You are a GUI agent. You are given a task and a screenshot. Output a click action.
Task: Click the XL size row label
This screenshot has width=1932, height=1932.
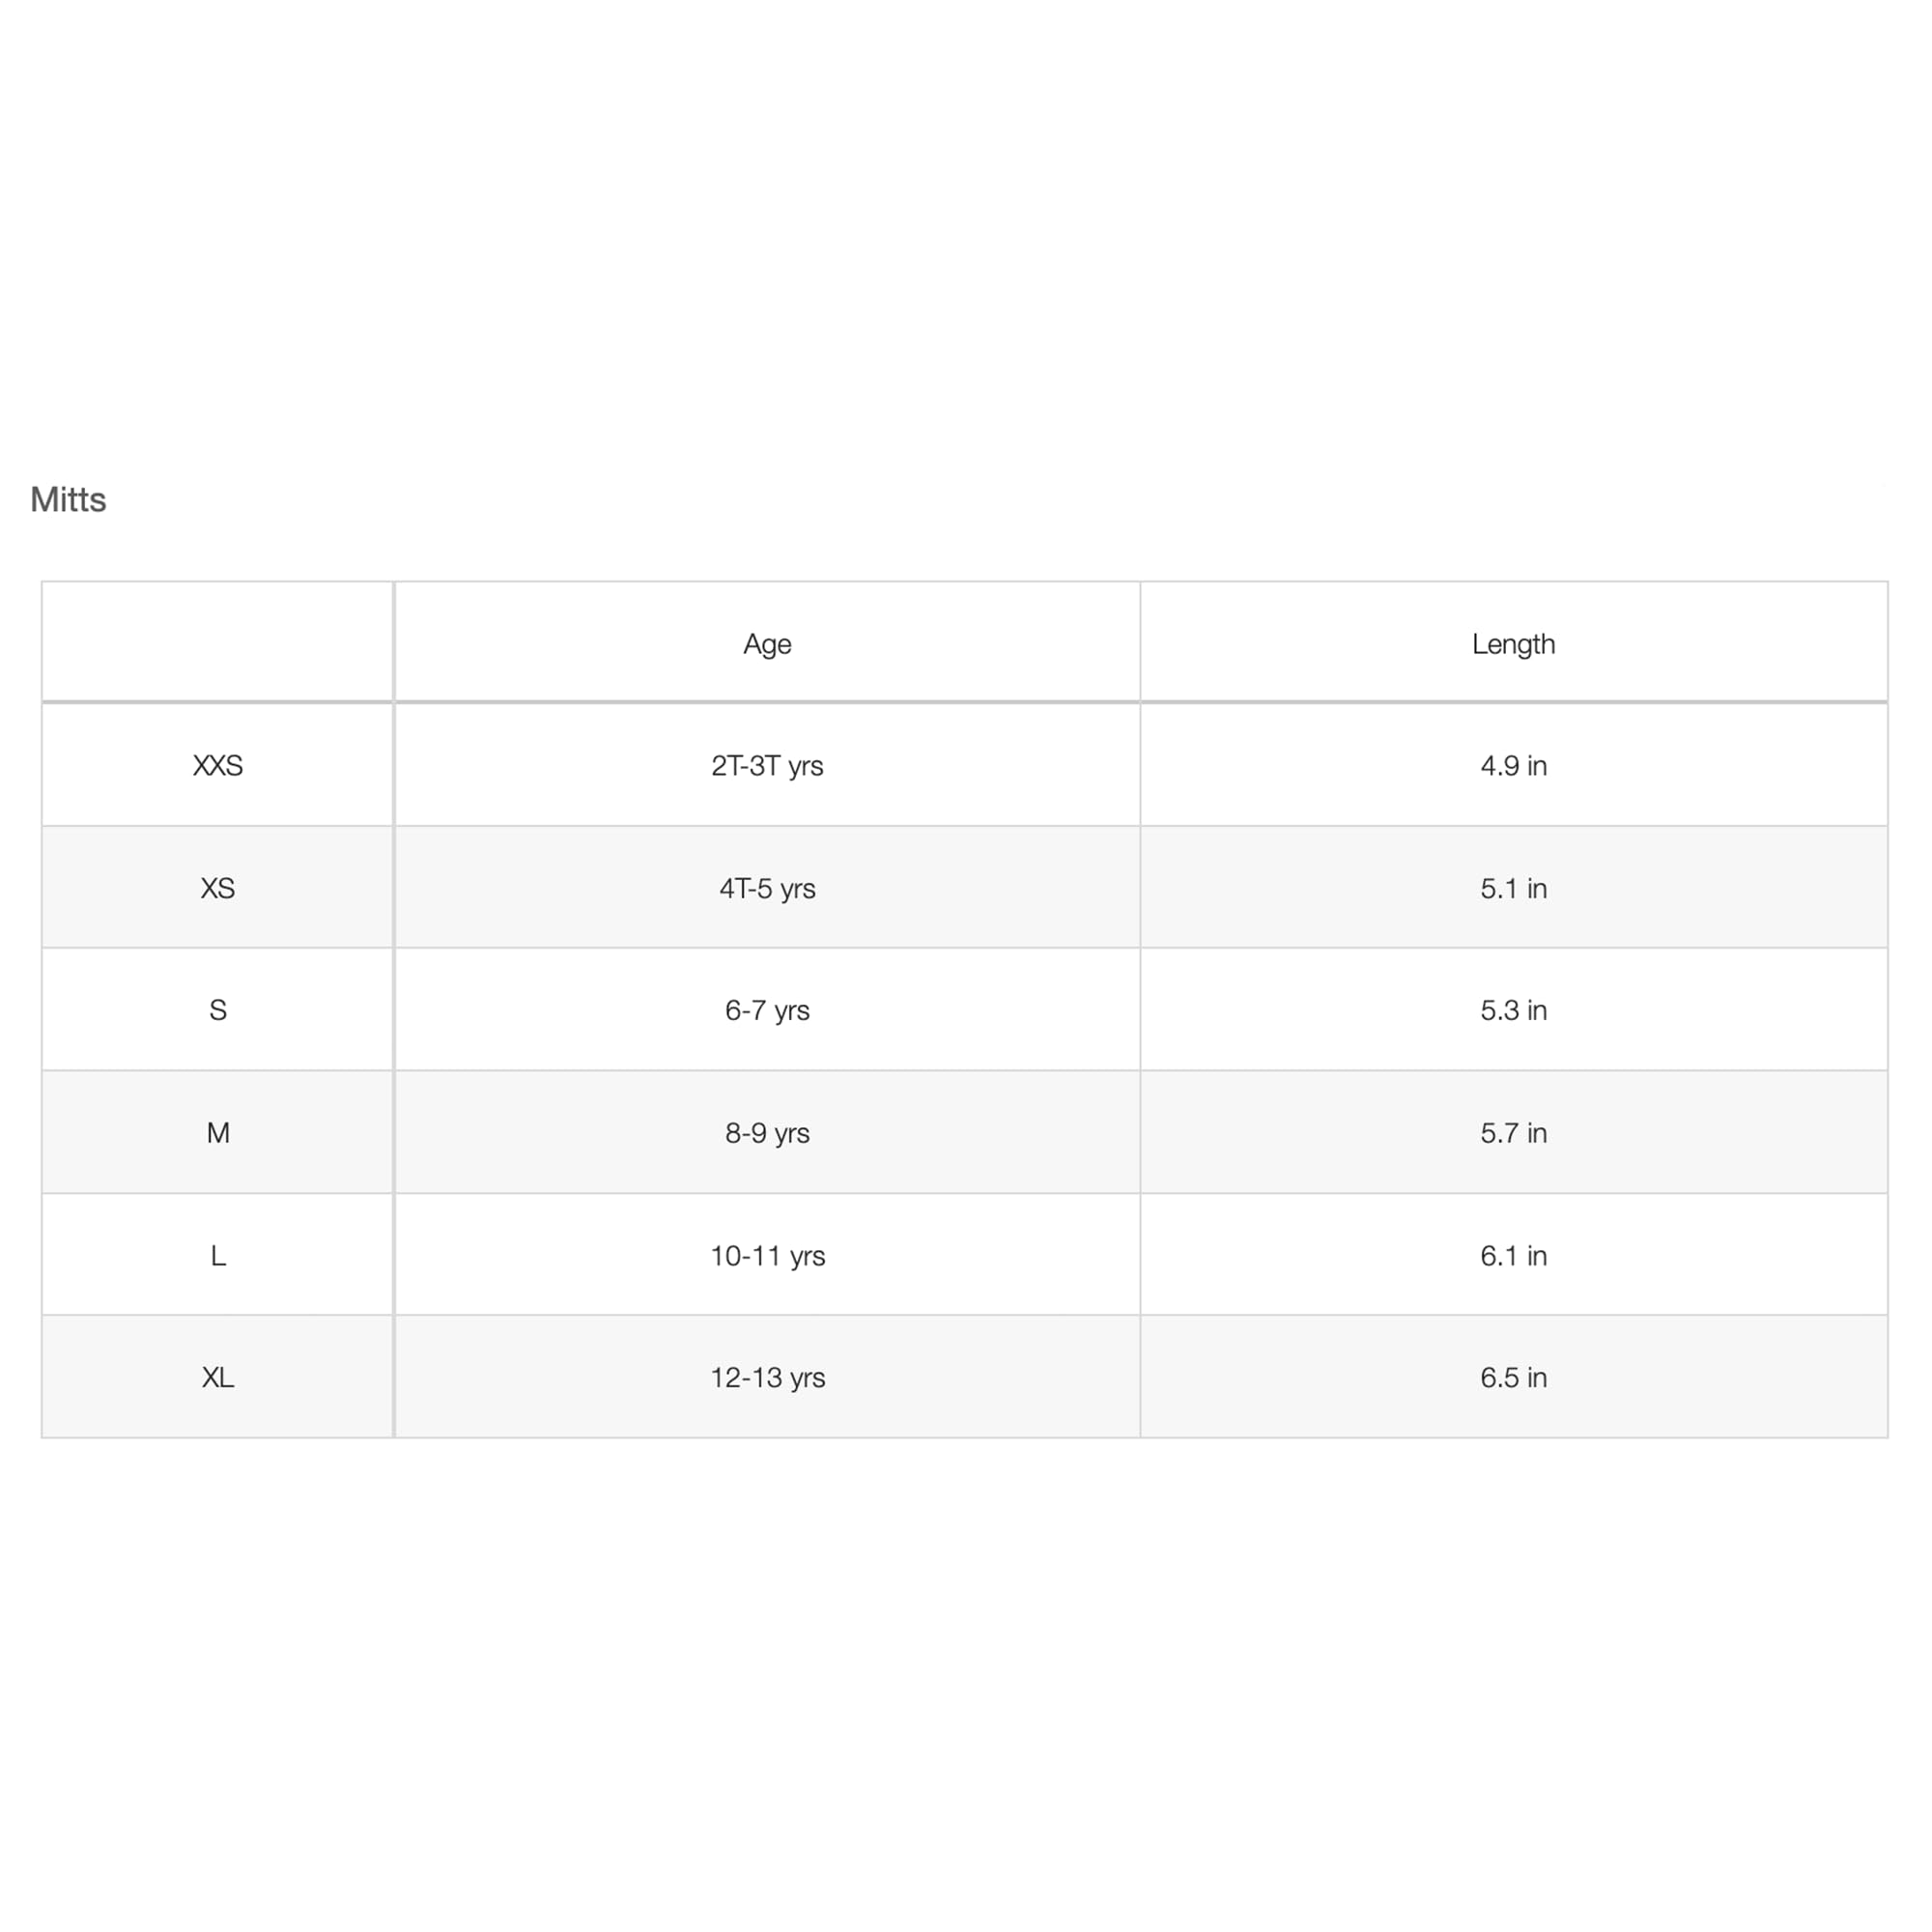[218, 1378]
